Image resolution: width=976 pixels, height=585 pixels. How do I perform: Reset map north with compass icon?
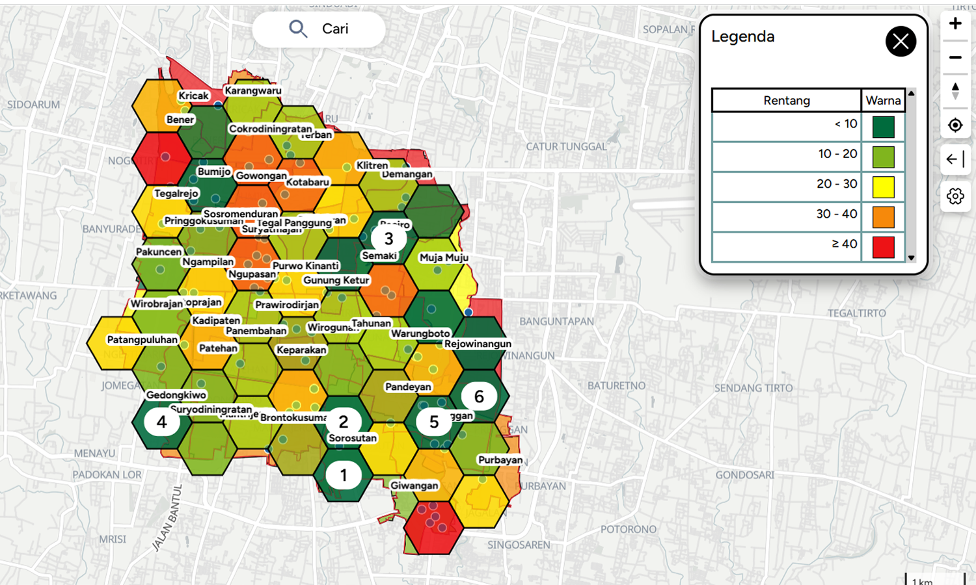(955, 91)
